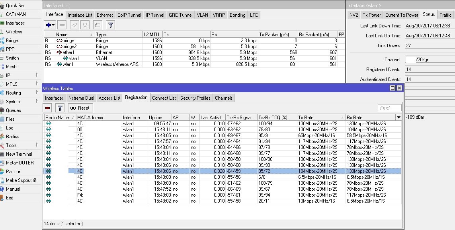Sort by the Tx Rate column header
This screenshot has width=455, height=230.
(x=321, y=117)
